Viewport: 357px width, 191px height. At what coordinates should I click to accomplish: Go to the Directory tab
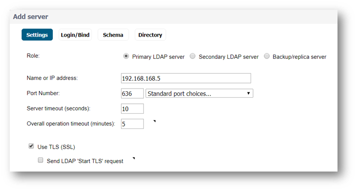150,35
